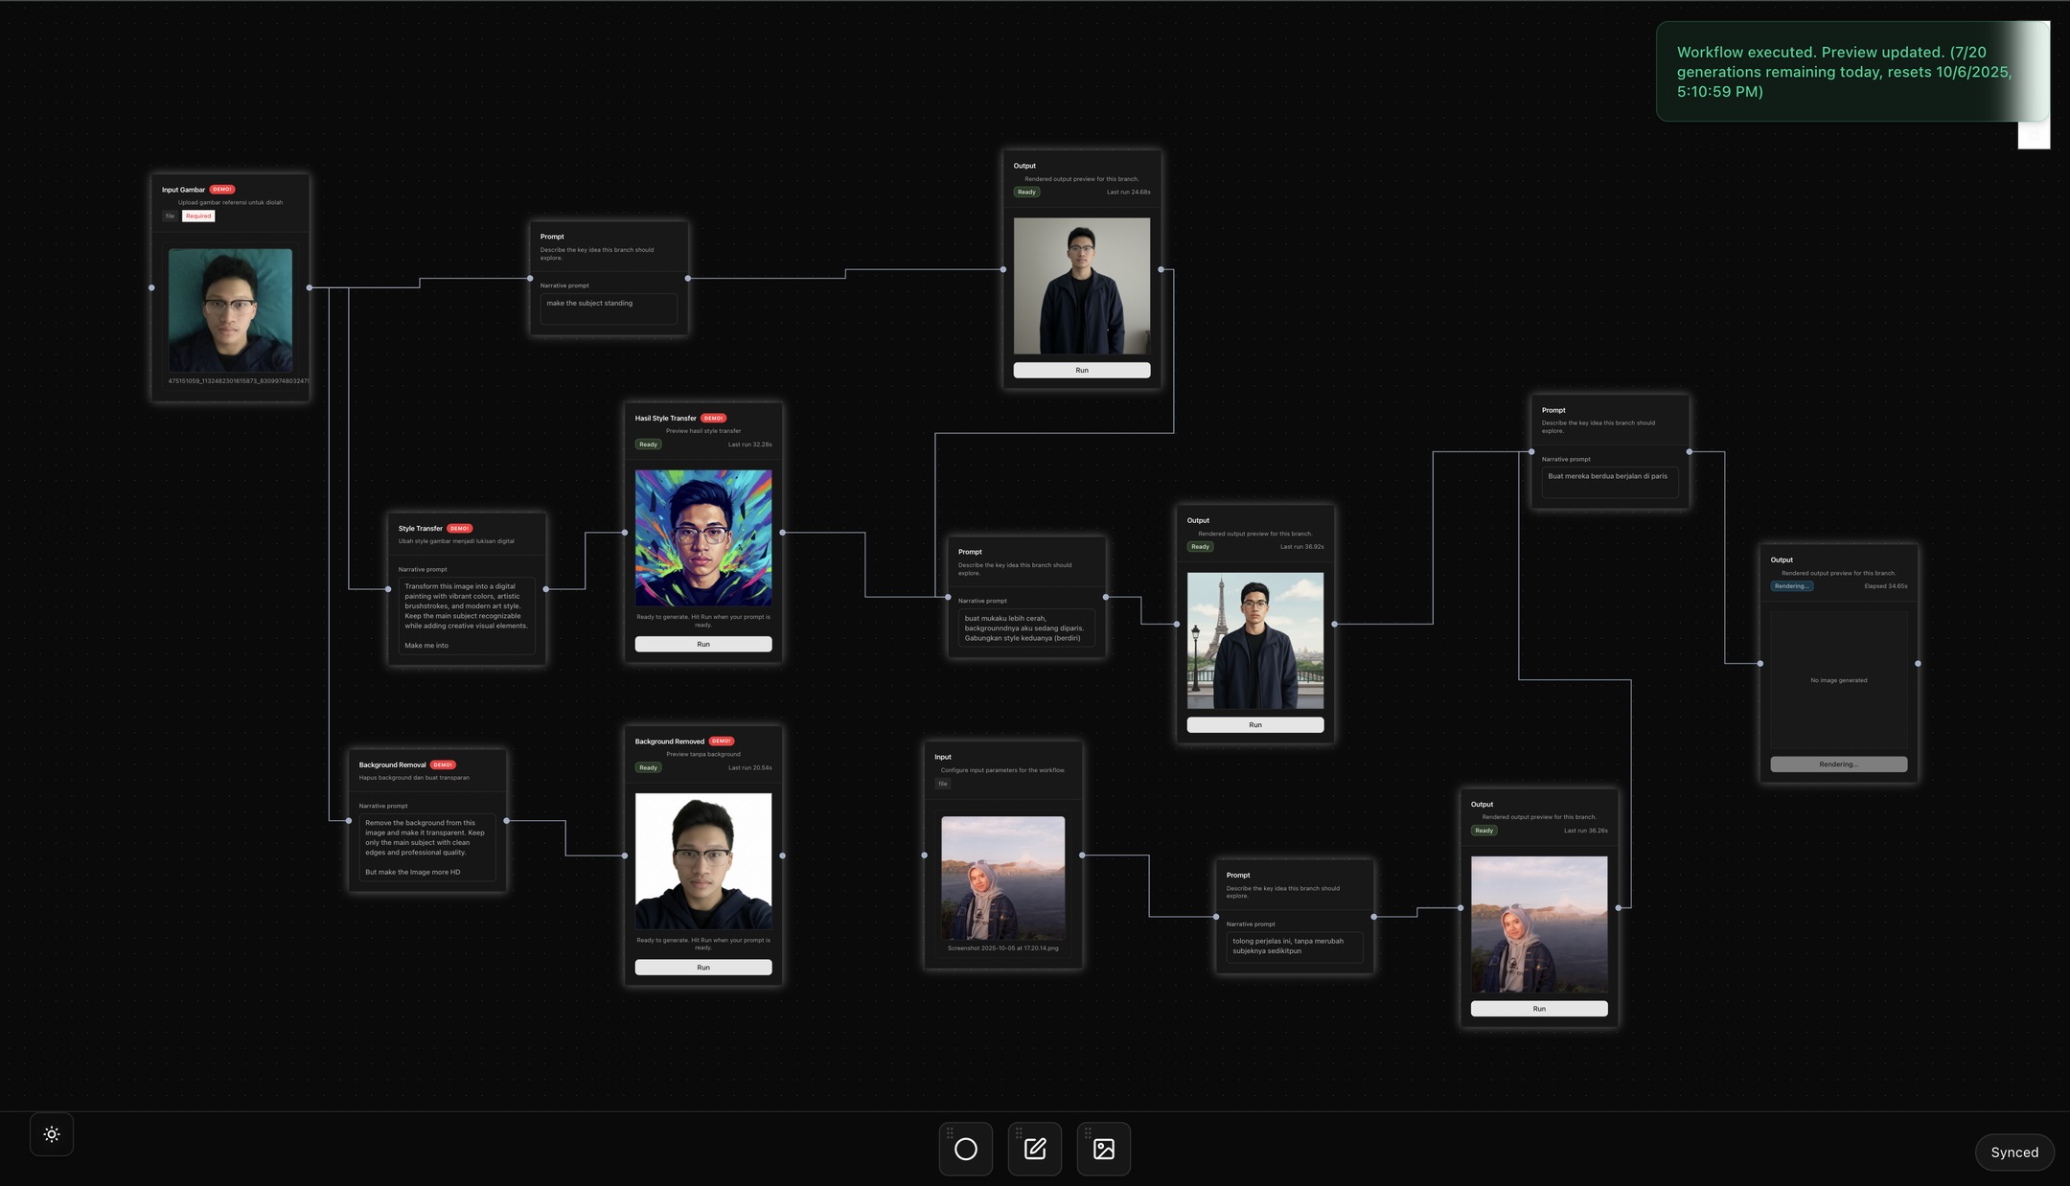Open the colorful style transfer preview image
Screen dimensions: 2070x1186
click(702, 537)
